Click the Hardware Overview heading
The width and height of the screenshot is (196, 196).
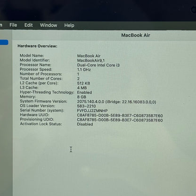tap(37, 46)
